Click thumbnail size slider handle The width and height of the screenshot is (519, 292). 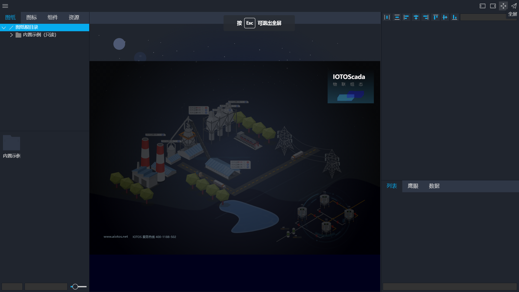pyautogui.click(x=75, y=287)
